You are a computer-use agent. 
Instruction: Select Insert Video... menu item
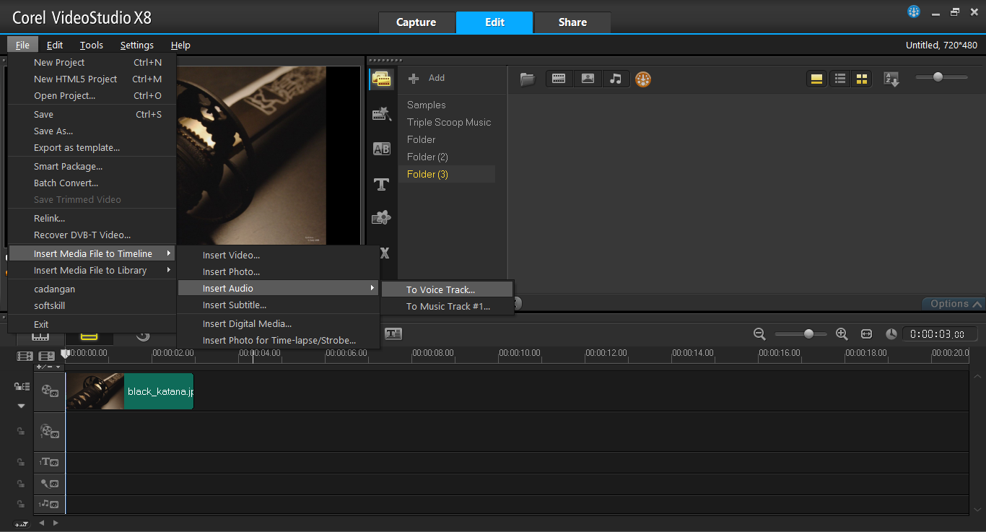tap(279, 255)
